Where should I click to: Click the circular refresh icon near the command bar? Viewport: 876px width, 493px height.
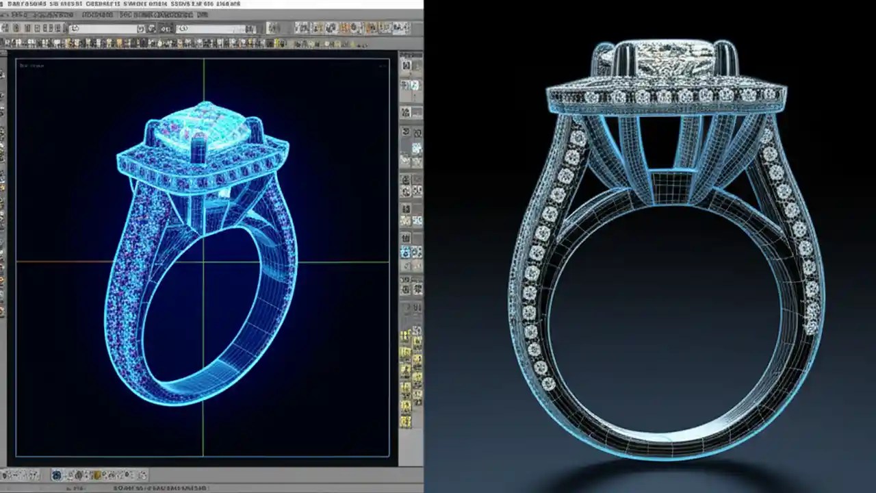coord(73,28)
